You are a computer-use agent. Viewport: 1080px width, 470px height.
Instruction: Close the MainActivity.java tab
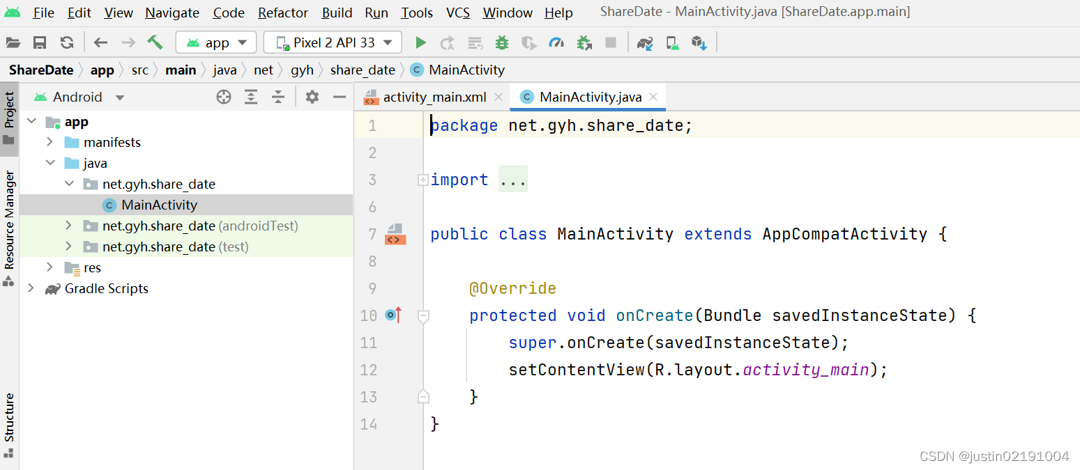pyautogui.click(x=653, y=97)
